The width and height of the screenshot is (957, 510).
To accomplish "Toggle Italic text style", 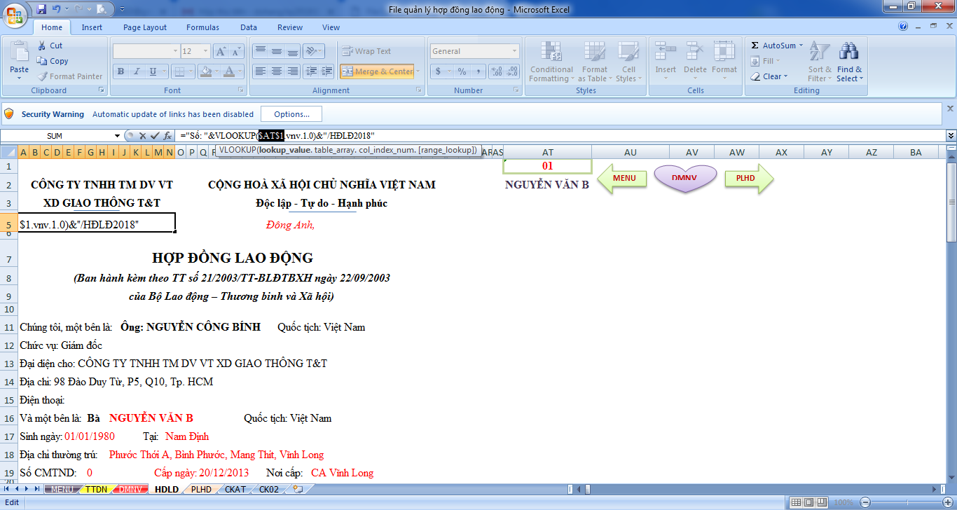I will pyautogui.click(x=136, y=71).
